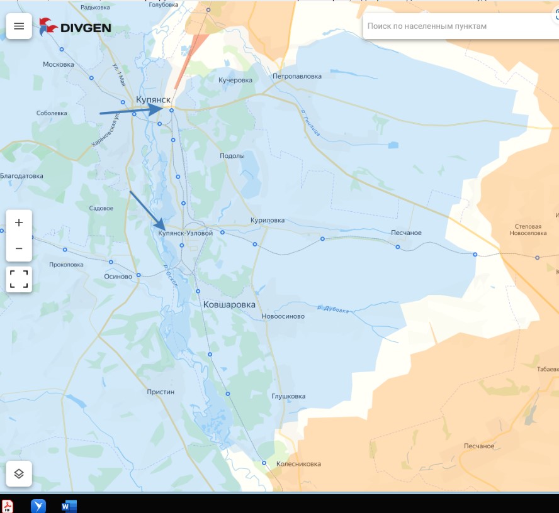The image size is (559, 513).
Task: Toggle fullscreen map view
Action: 19,279
